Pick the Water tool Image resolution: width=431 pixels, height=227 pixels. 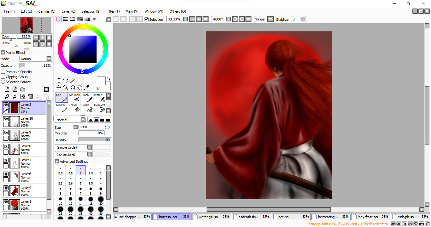99,98
